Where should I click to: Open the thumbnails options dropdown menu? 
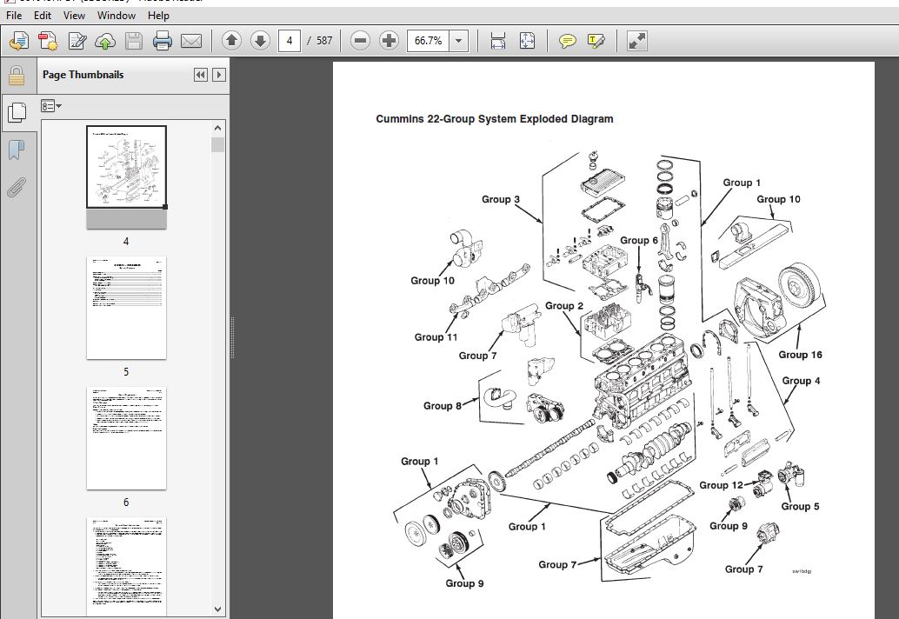51,105
